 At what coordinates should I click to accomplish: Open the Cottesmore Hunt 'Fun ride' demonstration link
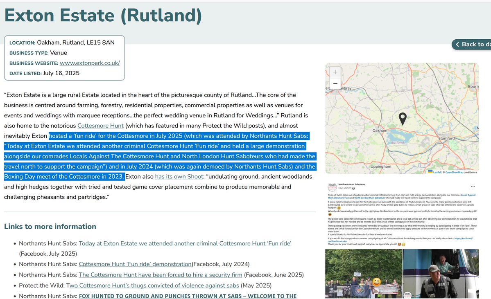point(135,264)
